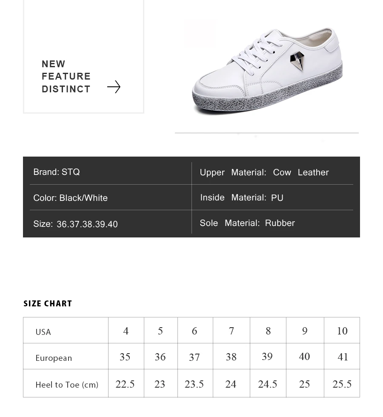Click the Size Chart heading

click(48, 303)
